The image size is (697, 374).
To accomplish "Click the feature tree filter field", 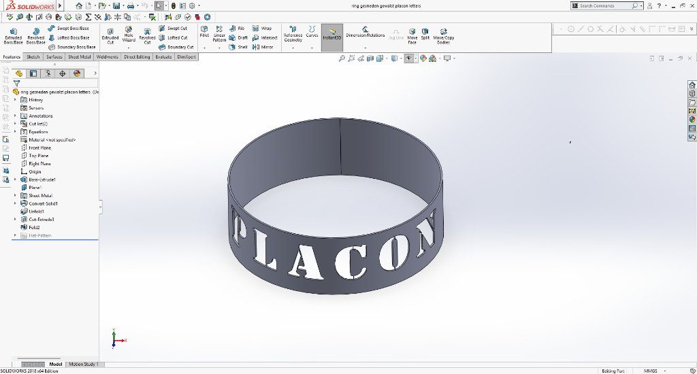I will (55, 83).
